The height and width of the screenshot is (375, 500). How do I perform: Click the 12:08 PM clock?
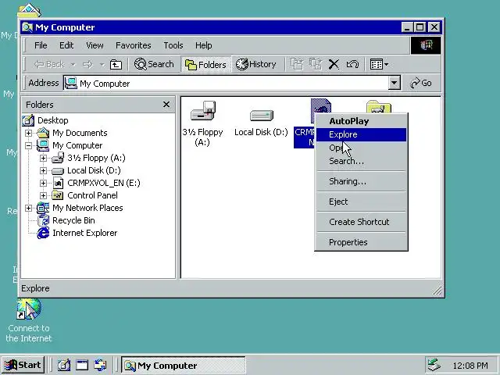[x=470, y=366]
